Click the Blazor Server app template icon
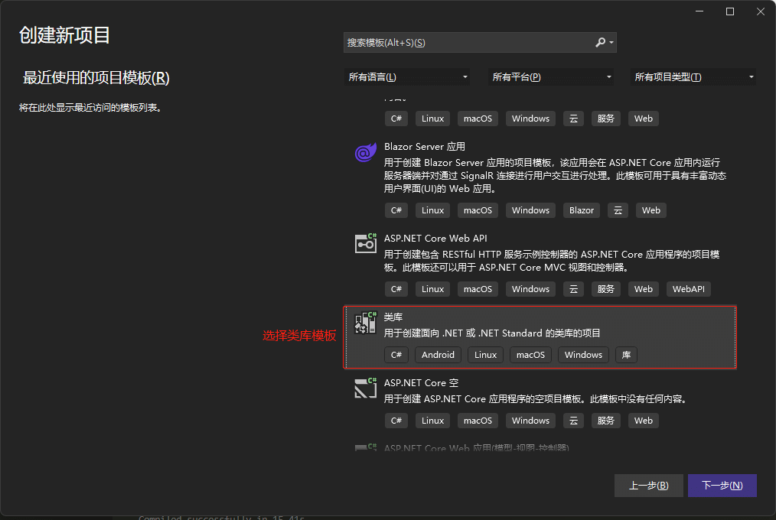776x520 pixels. click(x=366, y=153)
